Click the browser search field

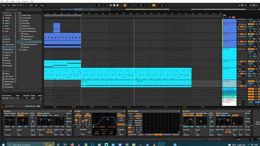coord(23,10)
